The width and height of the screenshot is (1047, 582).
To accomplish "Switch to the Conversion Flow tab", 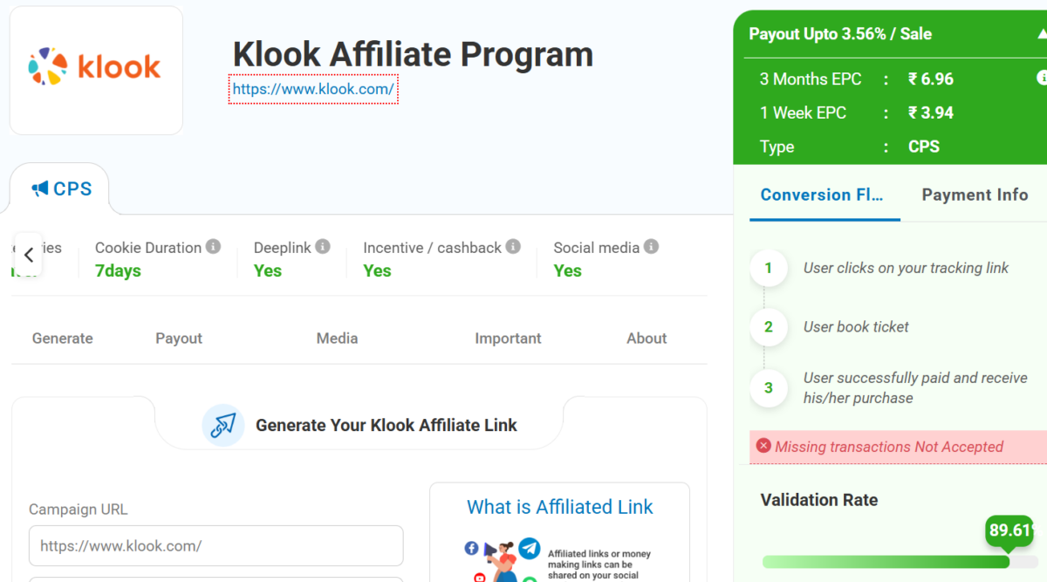I will [x=822, y=195].
